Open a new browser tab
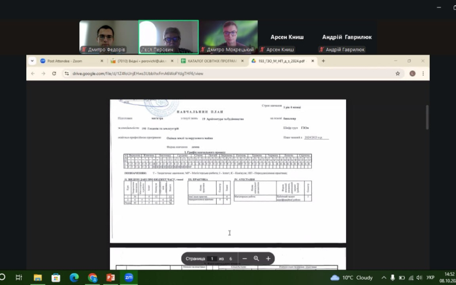456x285 pixels. (x=323, y=60)
